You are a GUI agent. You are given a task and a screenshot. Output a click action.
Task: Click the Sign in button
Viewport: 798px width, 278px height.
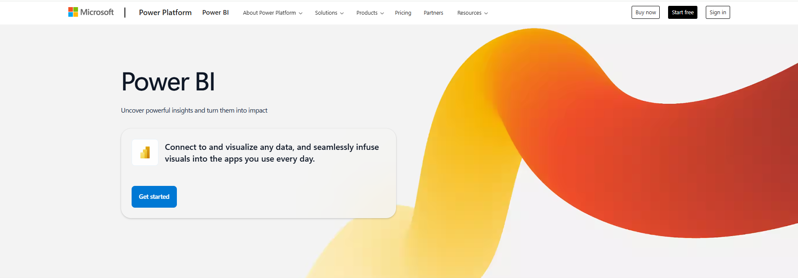click(718, 13)
